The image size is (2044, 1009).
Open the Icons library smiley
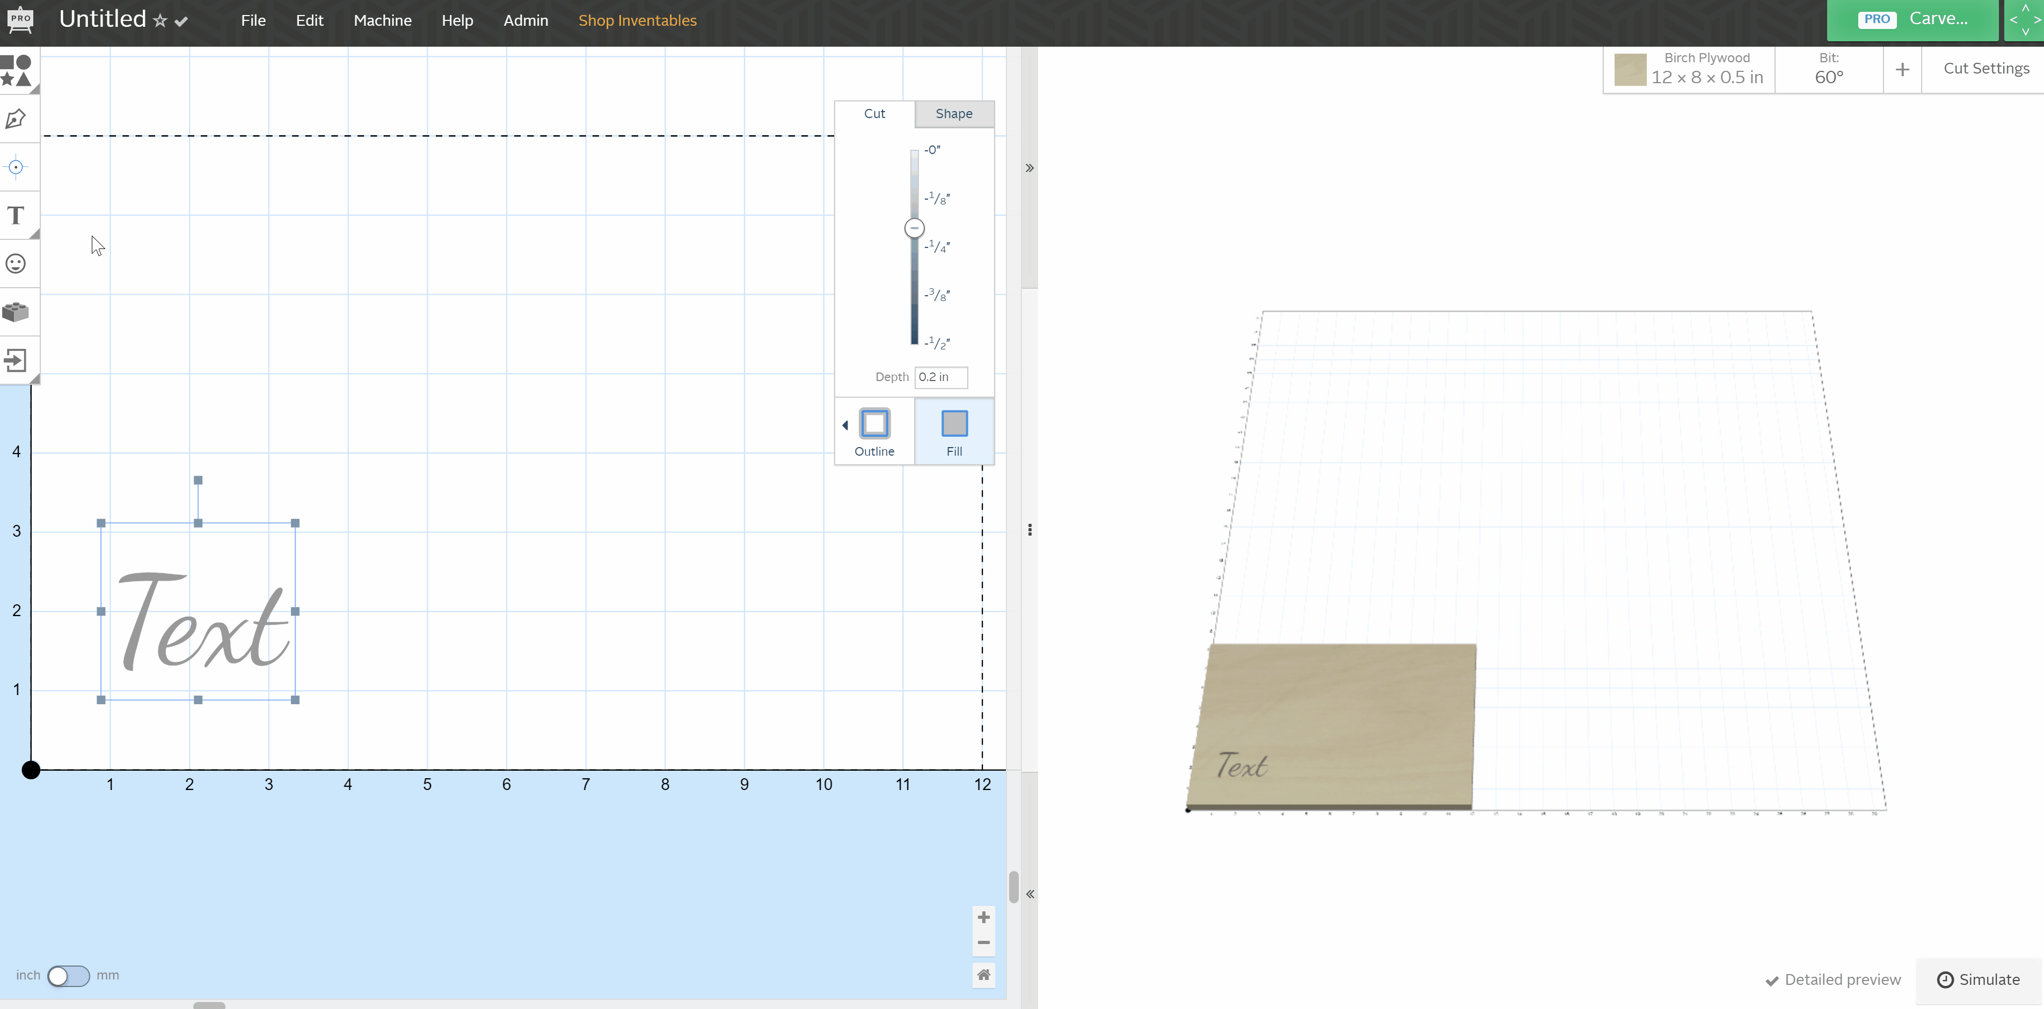click(16, 264)
